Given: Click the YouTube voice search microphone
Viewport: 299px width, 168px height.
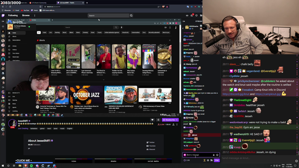Looking at the screenshot, I should [121, 28].
